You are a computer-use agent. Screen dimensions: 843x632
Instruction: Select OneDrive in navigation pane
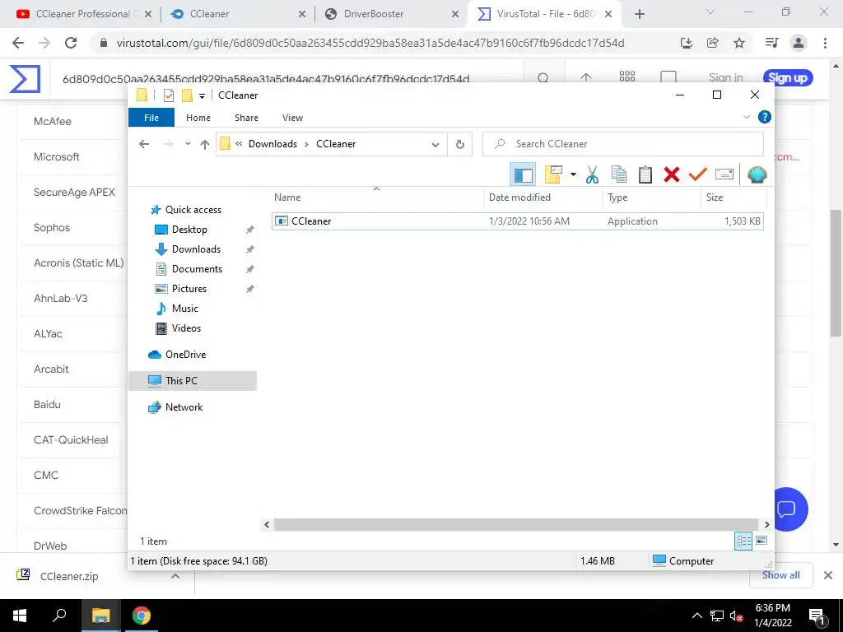click(185, 355)
